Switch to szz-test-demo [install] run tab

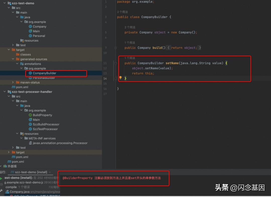tap(31, 172)
